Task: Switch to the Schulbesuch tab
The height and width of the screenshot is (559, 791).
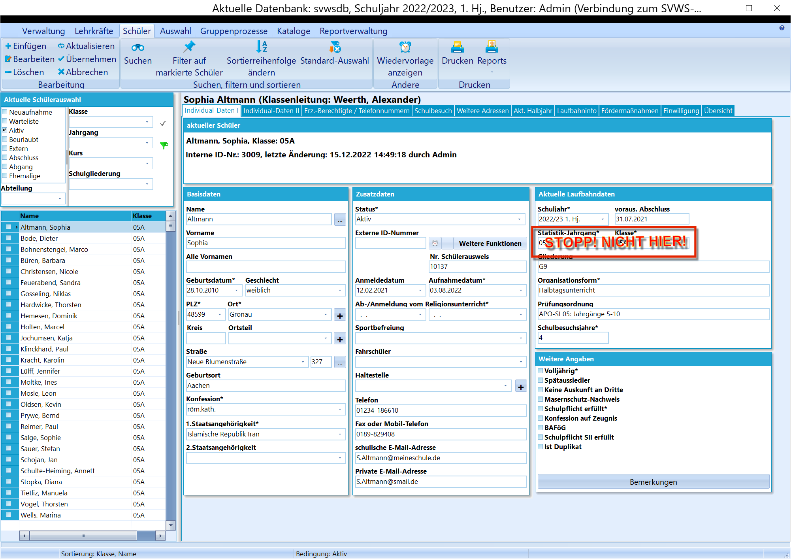Action: tap(433, 111)
